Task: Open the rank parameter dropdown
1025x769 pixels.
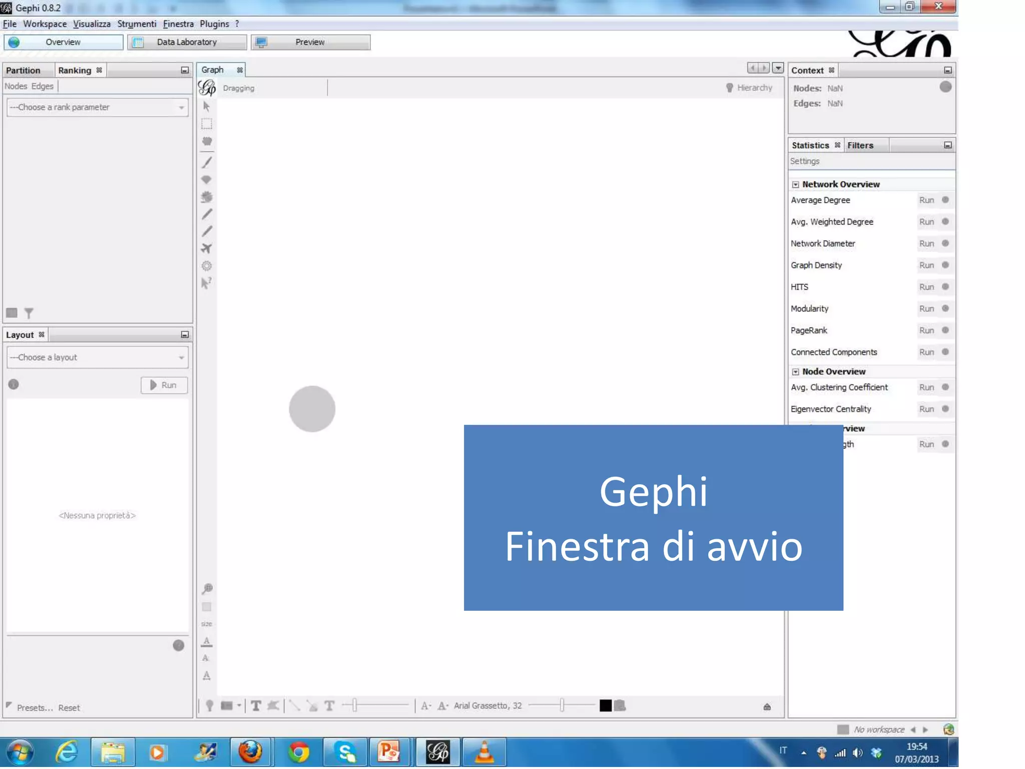Action: point(98,107)
